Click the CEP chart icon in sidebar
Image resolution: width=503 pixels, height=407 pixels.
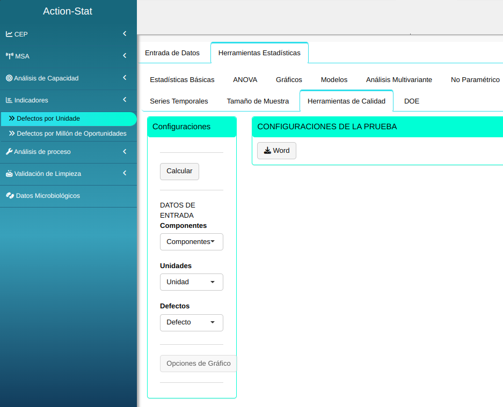click(9, 34)
